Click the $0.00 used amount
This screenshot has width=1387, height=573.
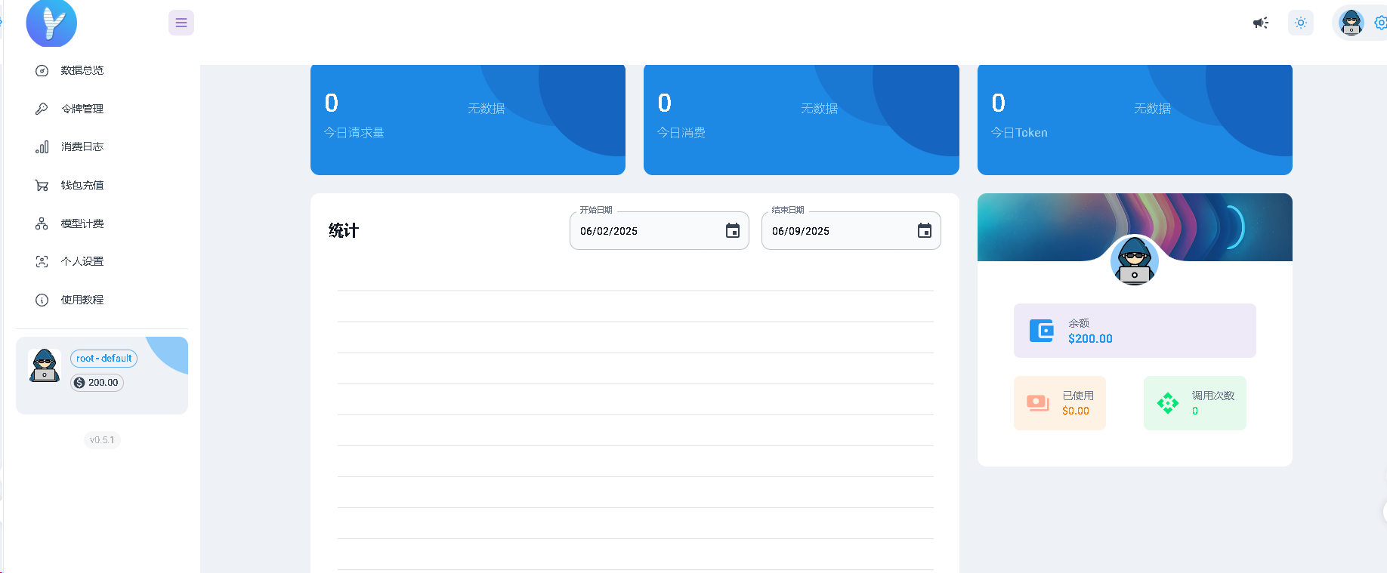point(1076,411)
